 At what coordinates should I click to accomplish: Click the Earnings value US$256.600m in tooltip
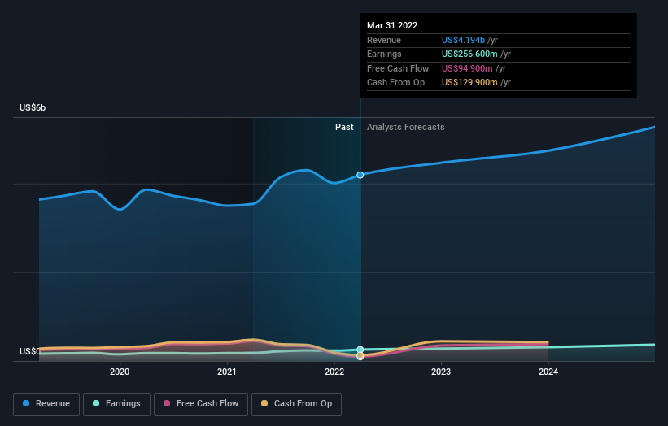click(469, 54)
